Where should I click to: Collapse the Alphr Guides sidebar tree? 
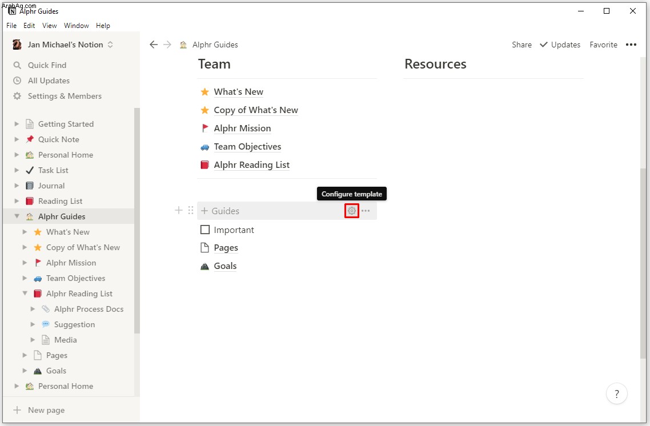point(17,216)
